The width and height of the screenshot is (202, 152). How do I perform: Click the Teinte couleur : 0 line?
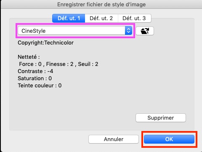(x=40, y=86)
